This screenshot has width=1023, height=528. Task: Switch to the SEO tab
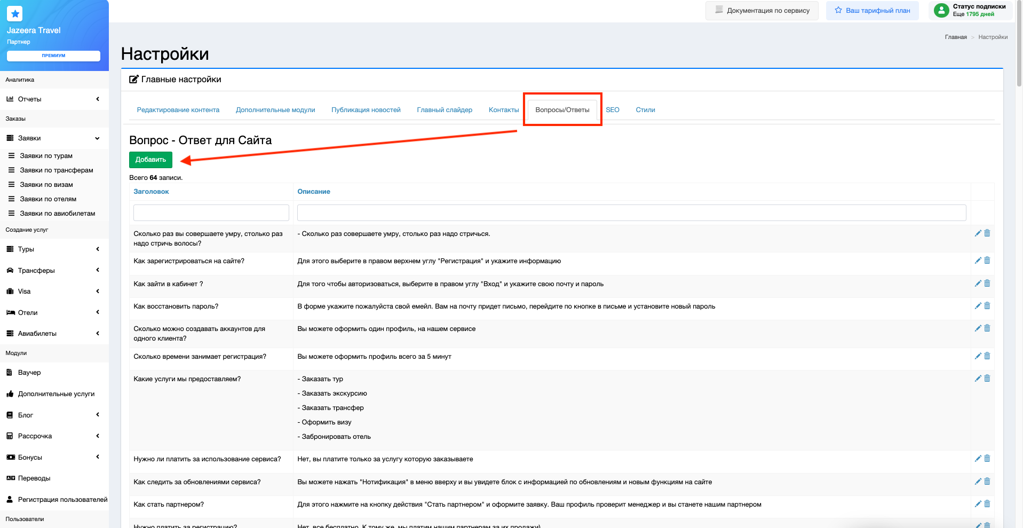tap(612, 110)
